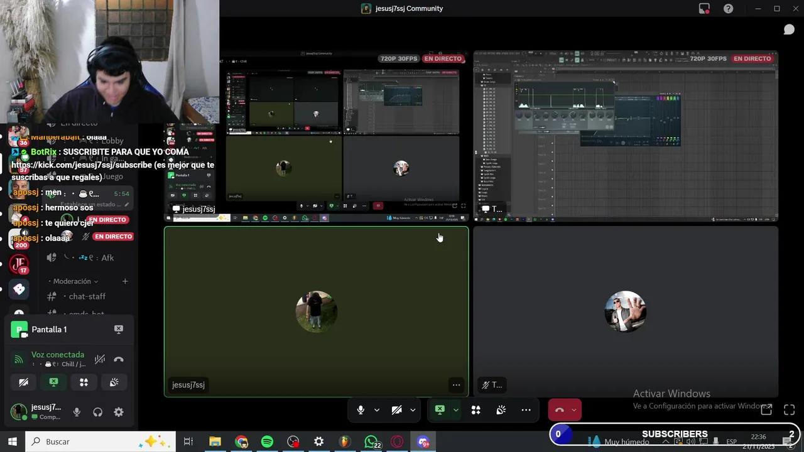Click the Windows Start button
Viewport: 804px width, 452px height.
pyautogui.click(x=12, y=441)
